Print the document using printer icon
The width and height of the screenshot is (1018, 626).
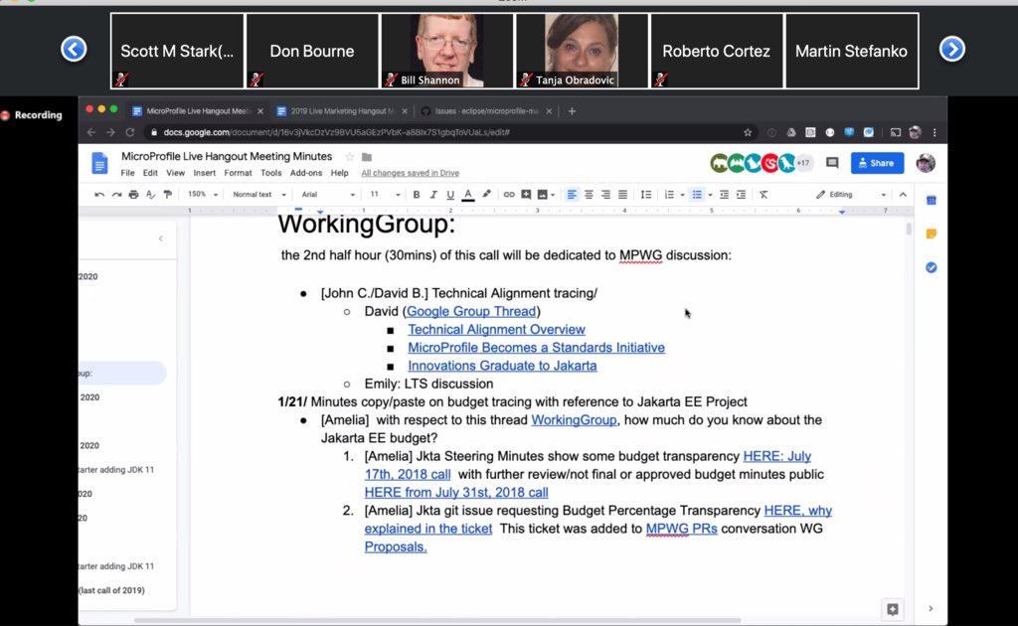134,195
